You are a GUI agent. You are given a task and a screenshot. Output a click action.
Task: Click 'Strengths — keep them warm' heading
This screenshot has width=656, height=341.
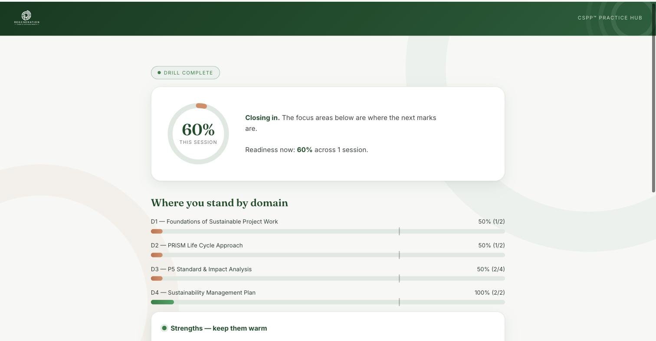pyautogui.click(x=219, y=328)
